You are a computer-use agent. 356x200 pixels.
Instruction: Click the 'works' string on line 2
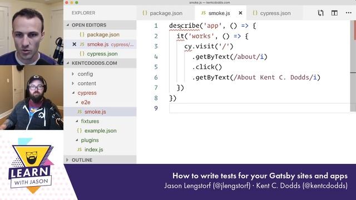click(201, 36)
